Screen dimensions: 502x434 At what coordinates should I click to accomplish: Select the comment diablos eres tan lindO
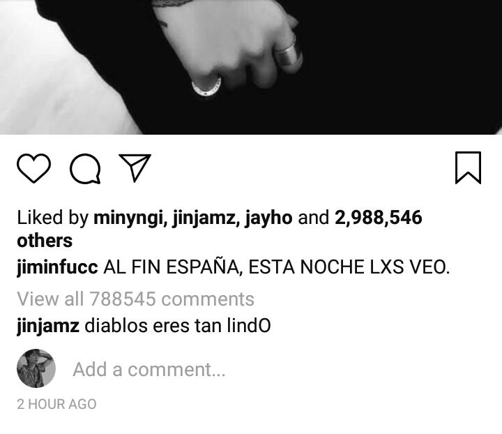pos(178,326)
